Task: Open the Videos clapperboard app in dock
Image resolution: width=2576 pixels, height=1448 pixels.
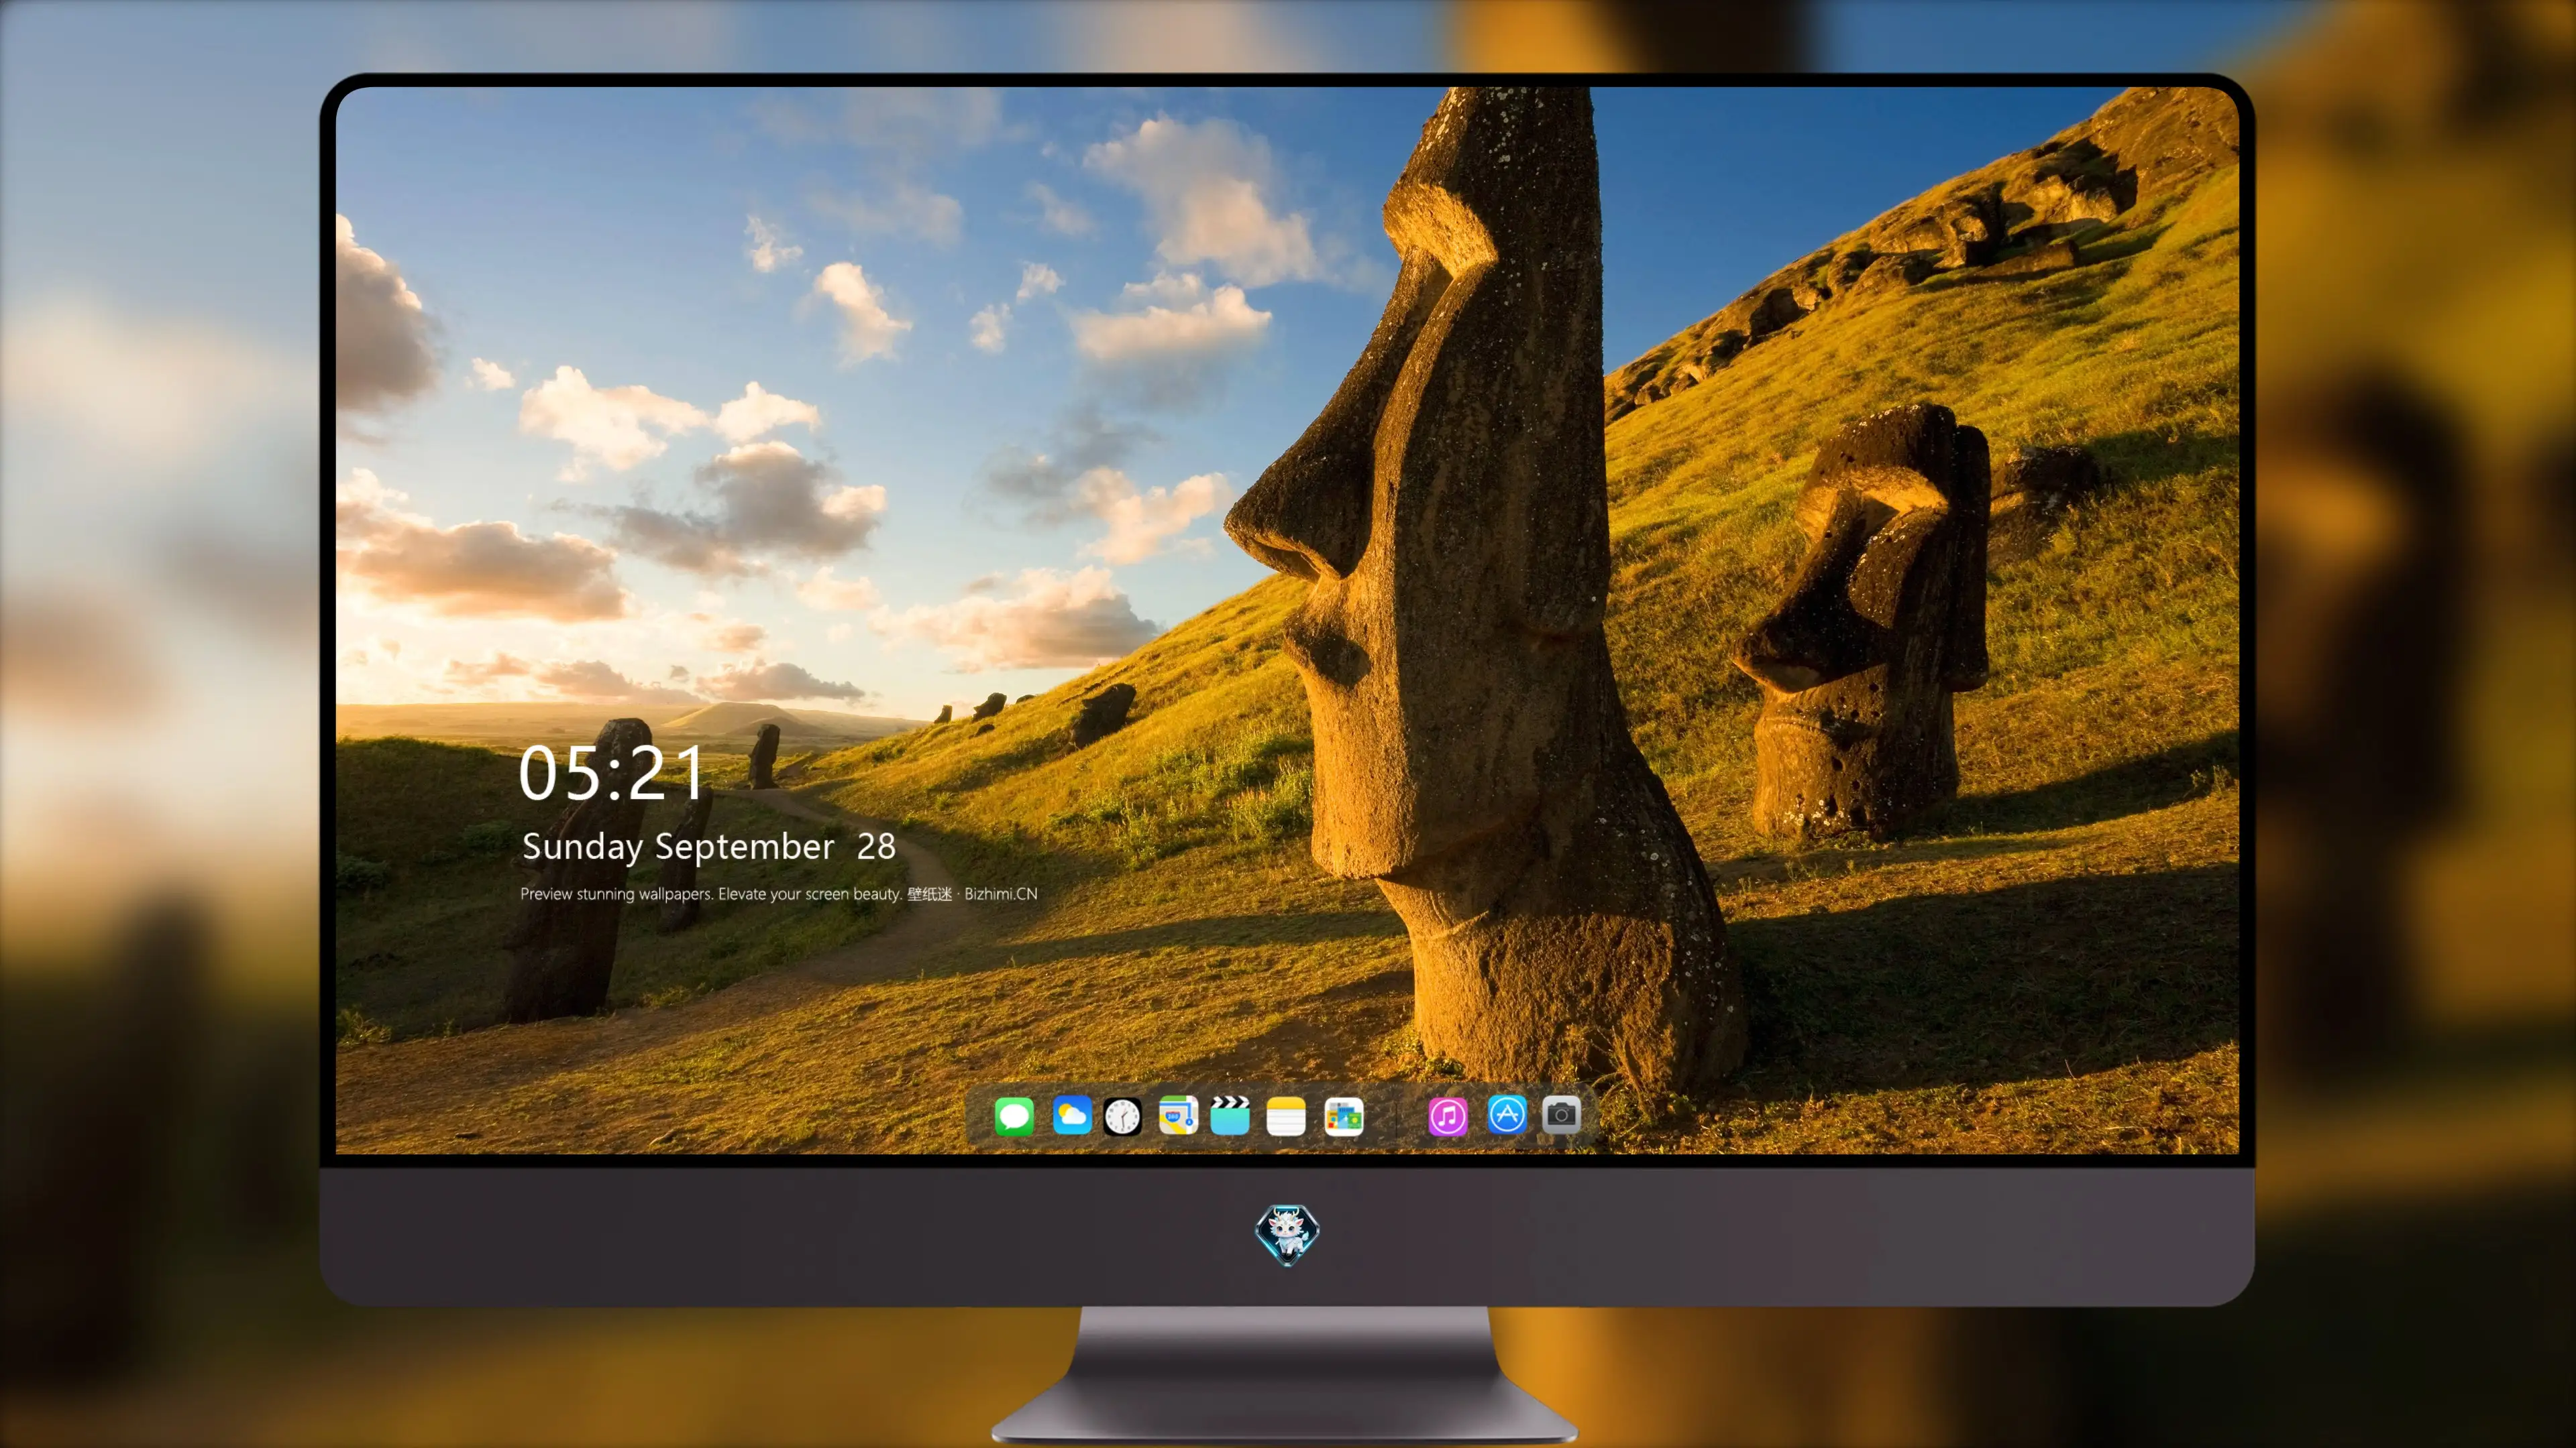Action: (1230, 1115)
